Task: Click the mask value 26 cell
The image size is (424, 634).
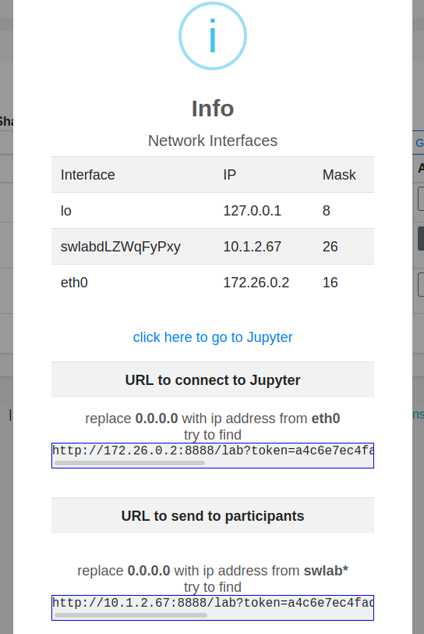Action: [x=330, y=247]
